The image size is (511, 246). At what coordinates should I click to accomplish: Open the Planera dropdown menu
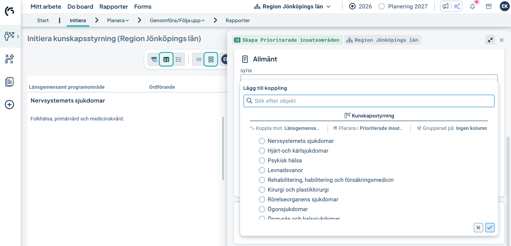tap(118, 21)
